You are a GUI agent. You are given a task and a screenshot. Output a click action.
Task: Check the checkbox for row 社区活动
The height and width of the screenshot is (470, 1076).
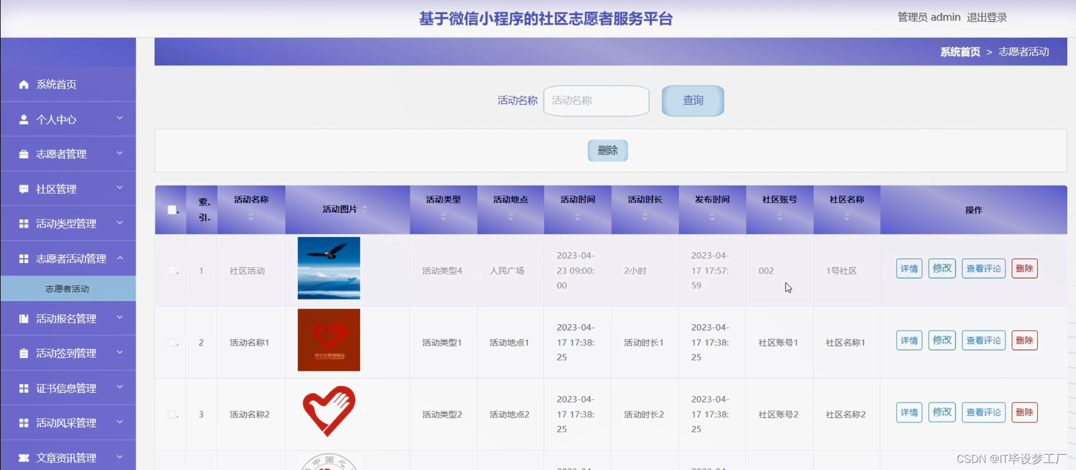(x=172, y=270)
